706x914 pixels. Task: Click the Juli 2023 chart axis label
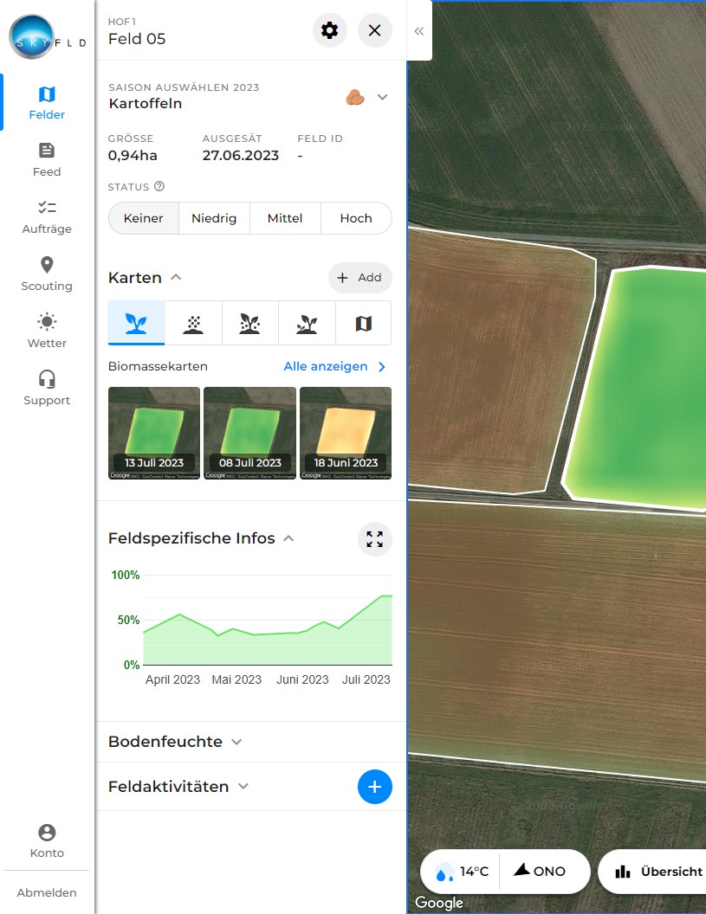pos(366,679)
